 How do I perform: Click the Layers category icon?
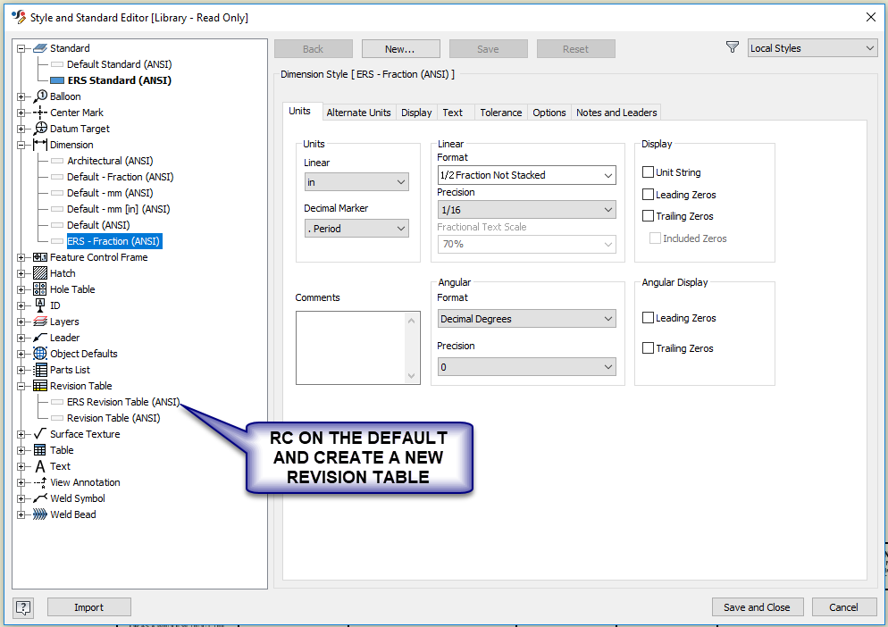click(39, 322)
